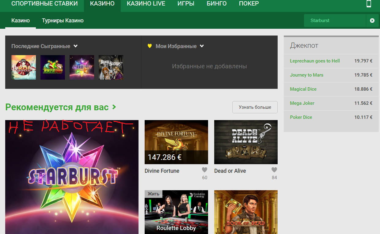Select the Казино main menu item
The height and width of the screenshot is (234, 380).
point(102,4)
